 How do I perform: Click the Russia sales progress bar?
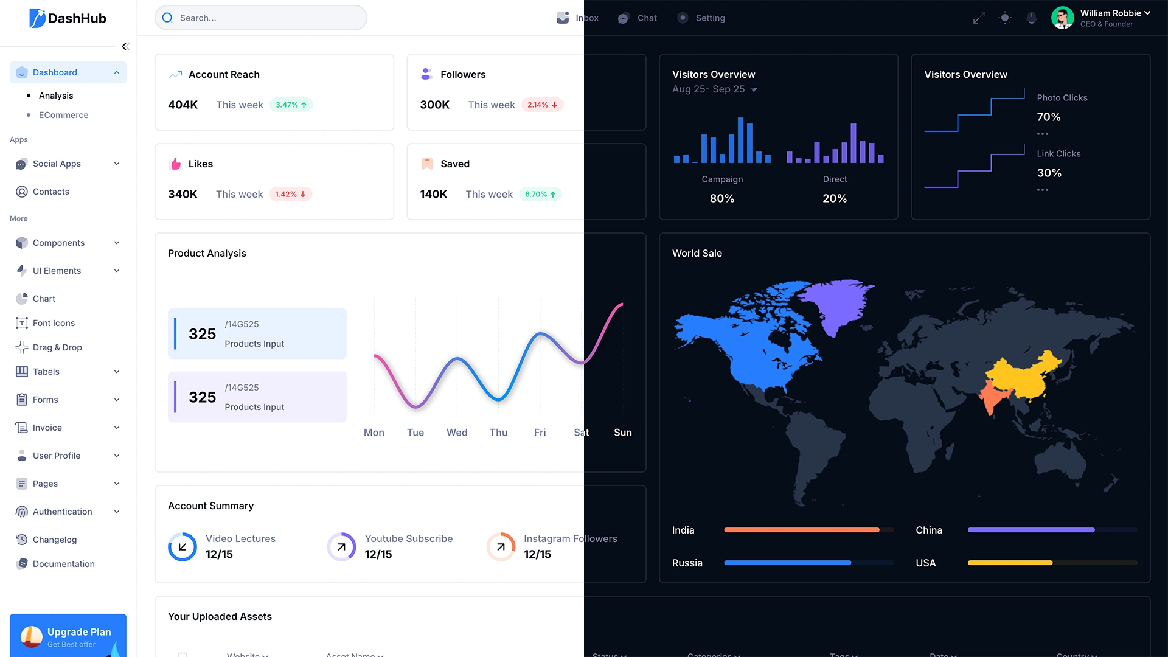[809, 563]
